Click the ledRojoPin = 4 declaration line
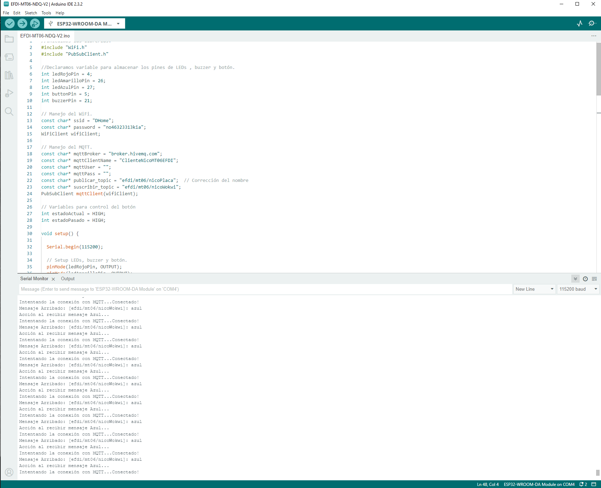The width and height of the screenshot is (601, 488). (66, 74)
